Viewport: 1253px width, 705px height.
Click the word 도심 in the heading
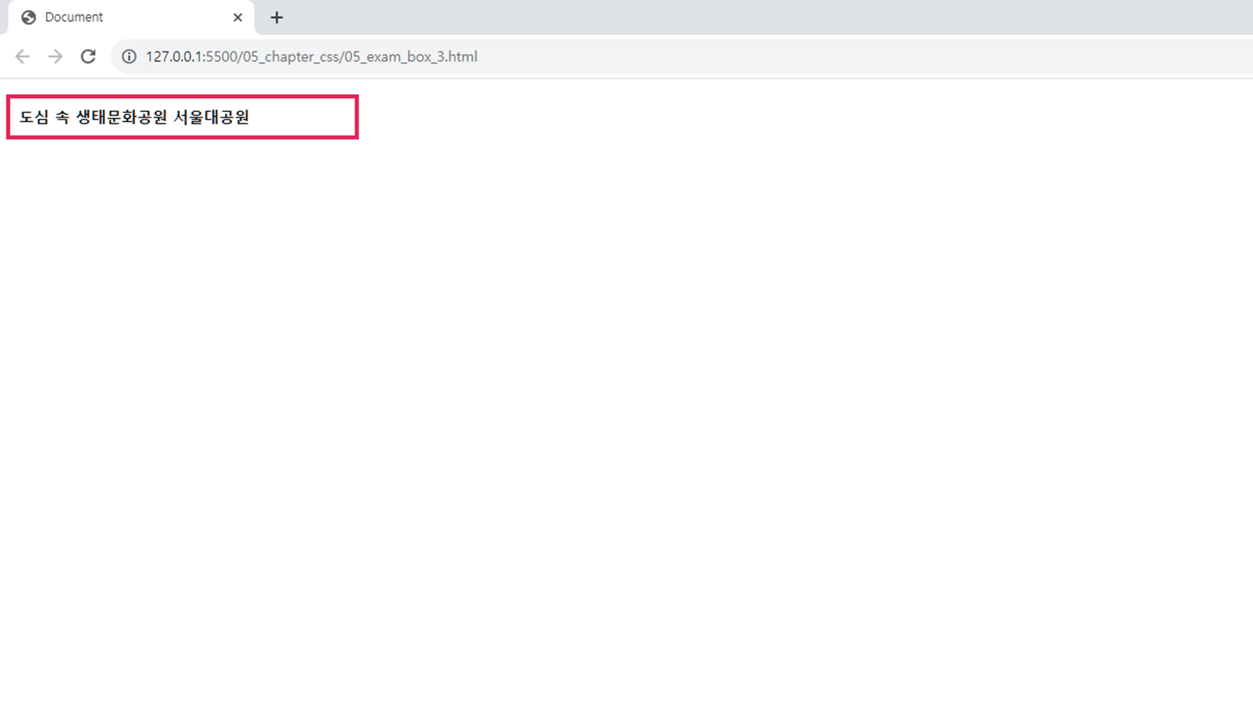[x=34, y=117]
